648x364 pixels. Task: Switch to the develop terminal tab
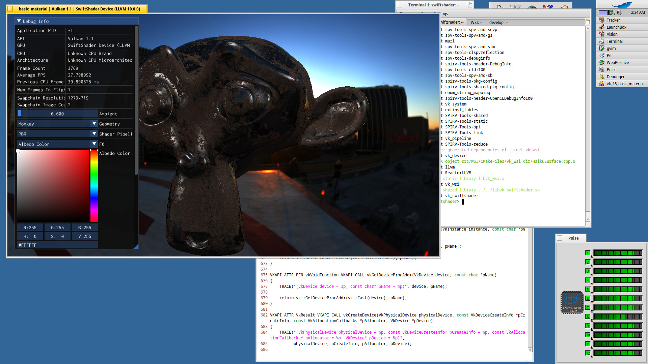tap(499, 22)
